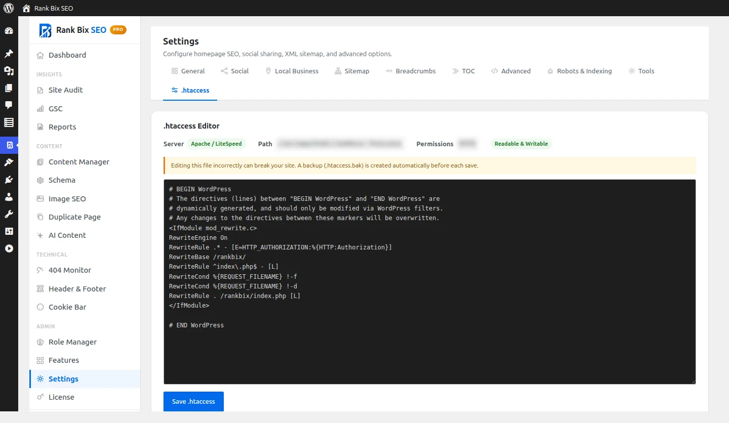Open WordPress Settings sliders icon
729x423 pixels.
[x=9, y=231]
